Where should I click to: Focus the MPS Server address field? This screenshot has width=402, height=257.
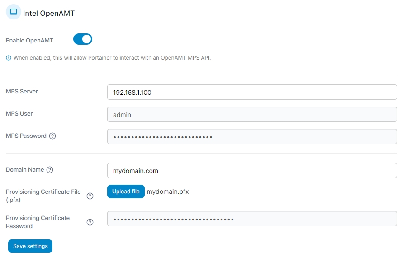tap(251, 92)
